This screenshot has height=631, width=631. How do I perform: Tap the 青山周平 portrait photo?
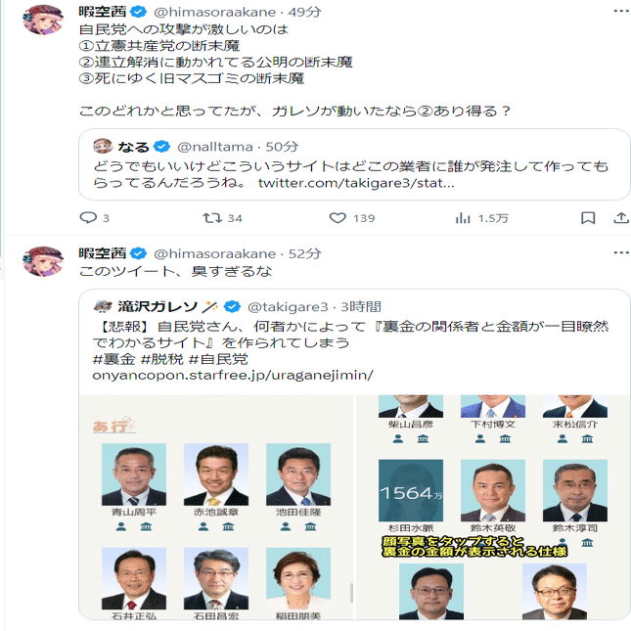point(134,474)
